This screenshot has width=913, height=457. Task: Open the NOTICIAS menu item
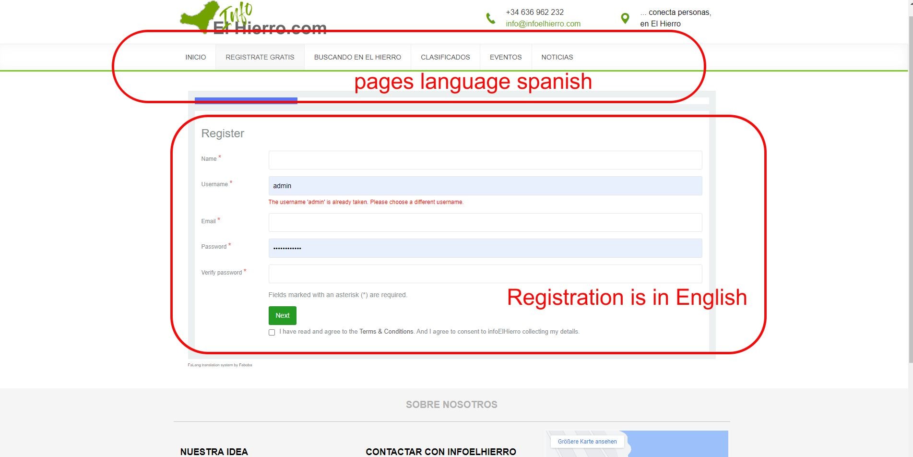(x=557, y=57)
